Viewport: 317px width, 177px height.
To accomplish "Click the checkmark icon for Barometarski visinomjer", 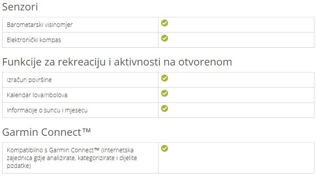I will tap(165, 23).
